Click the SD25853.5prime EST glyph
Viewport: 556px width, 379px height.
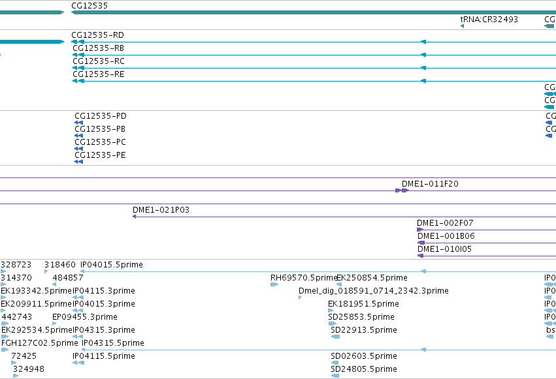point(333,324)
